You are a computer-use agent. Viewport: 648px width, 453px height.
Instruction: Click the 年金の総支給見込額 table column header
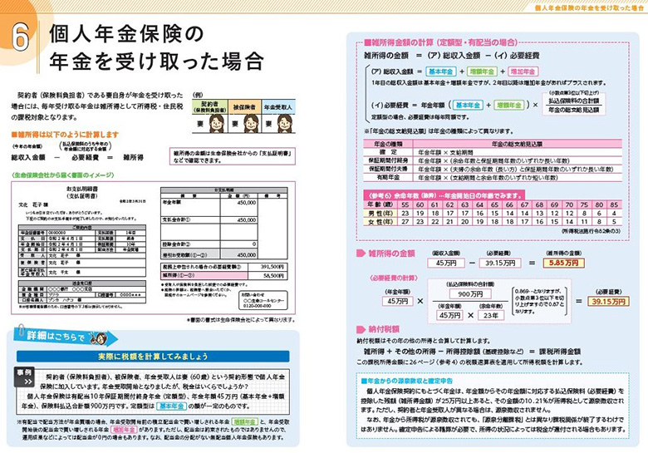[517, 144]
